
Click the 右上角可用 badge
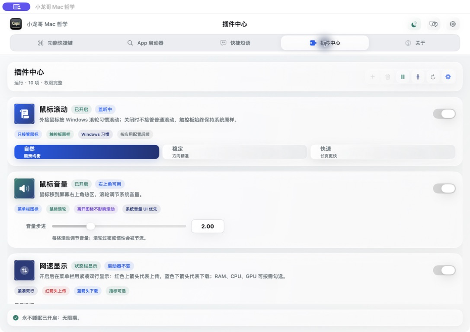[x=110, y=184]
